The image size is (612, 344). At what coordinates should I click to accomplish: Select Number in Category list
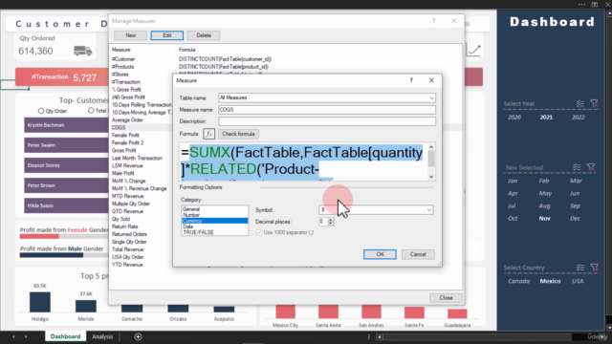214,215
